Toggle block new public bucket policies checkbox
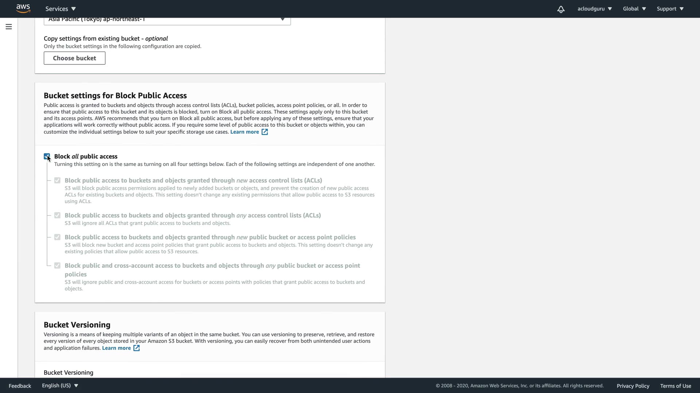700x393 pixels. click(x=57, y=237)
